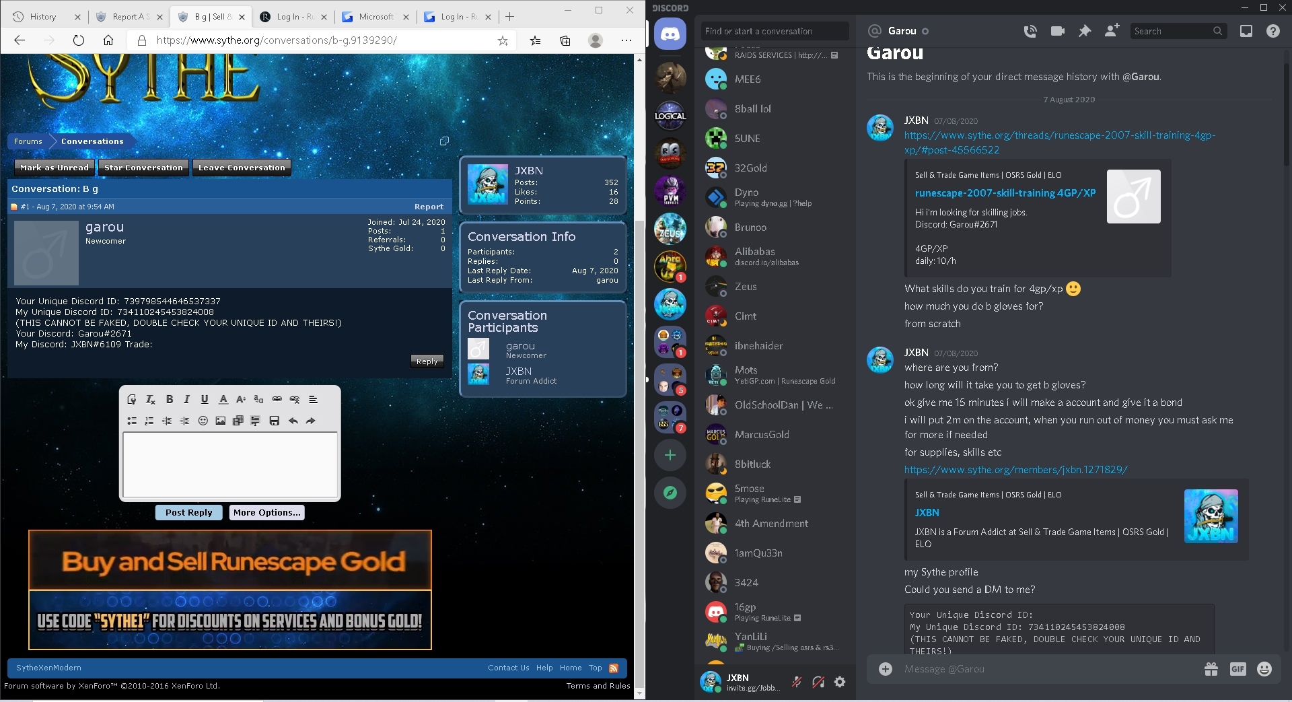Explore public Discord servers
The height and width of the screenshot is (702, 1292).
pyautogui.click(x=670, y=493)
